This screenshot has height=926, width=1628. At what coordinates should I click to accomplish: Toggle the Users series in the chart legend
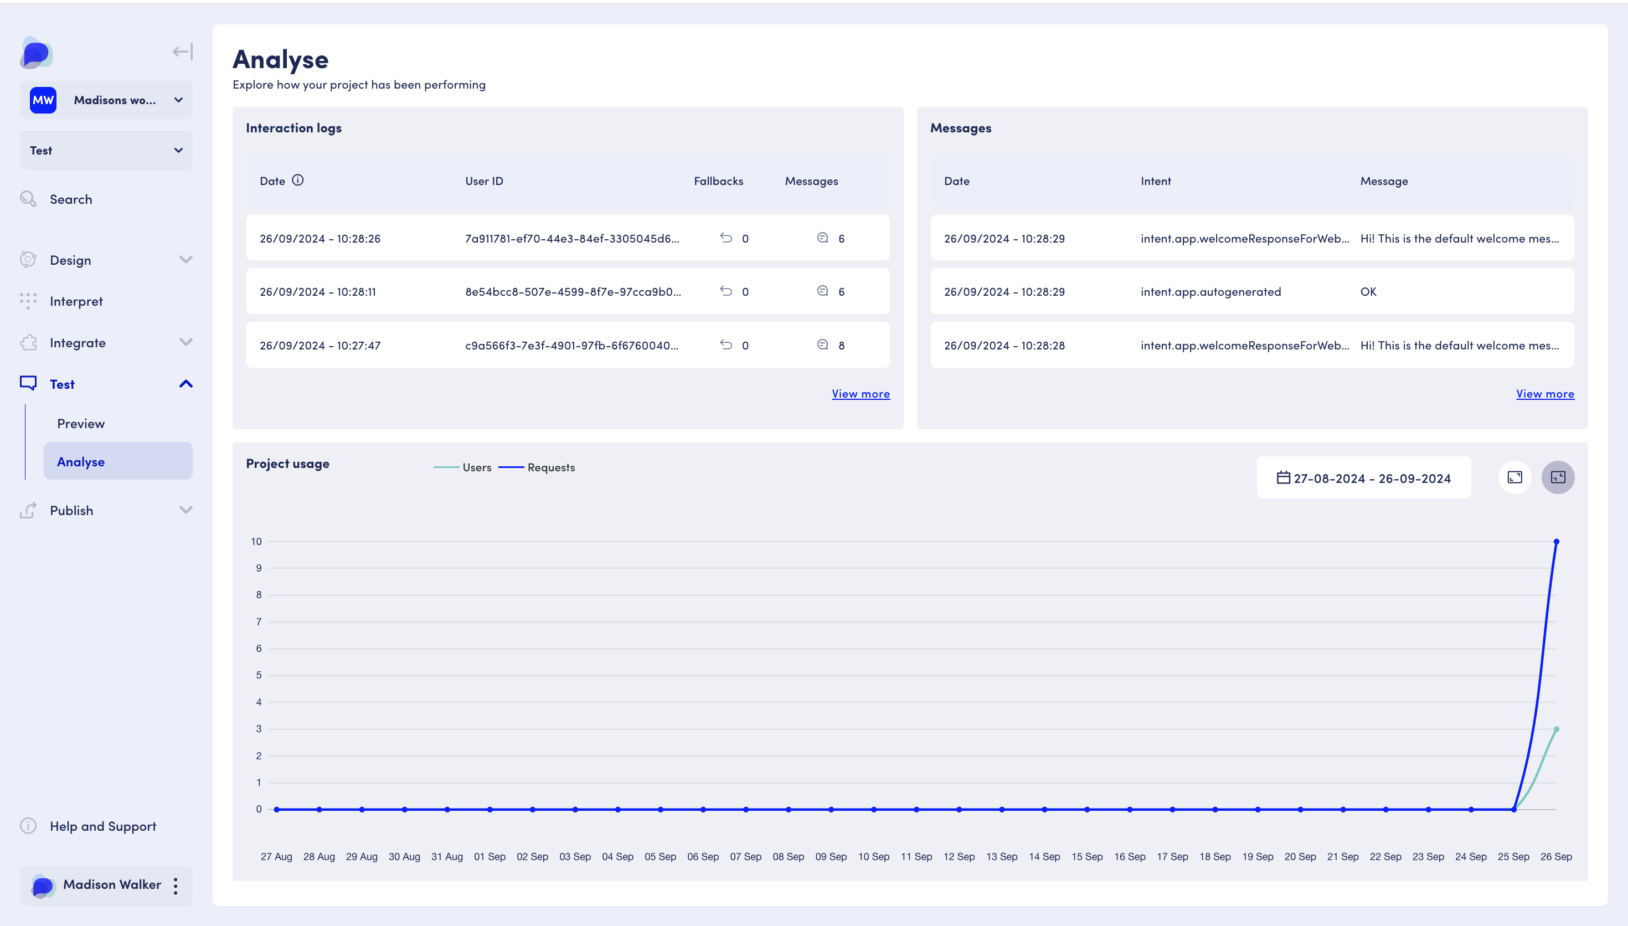tap(463, 467)
